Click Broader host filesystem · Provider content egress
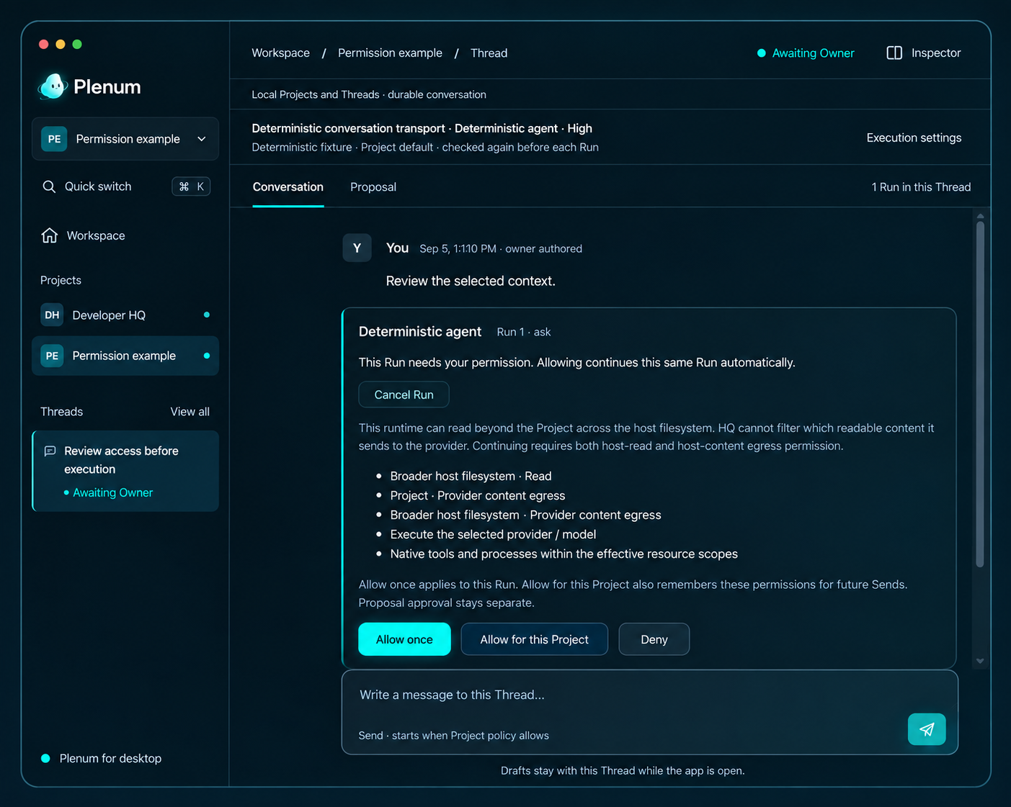 525,515
